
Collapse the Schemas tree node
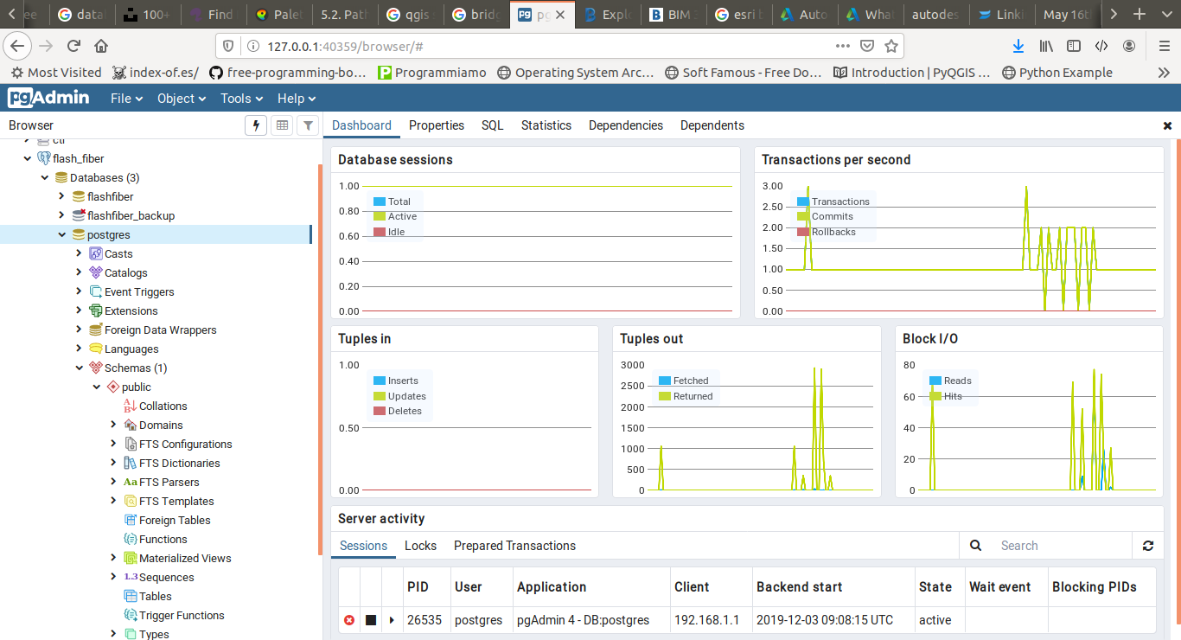tap(79, 368)
